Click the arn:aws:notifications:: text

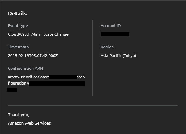pos(29,77)
